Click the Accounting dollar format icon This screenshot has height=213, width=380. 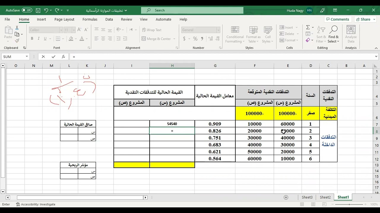[184, 39]
